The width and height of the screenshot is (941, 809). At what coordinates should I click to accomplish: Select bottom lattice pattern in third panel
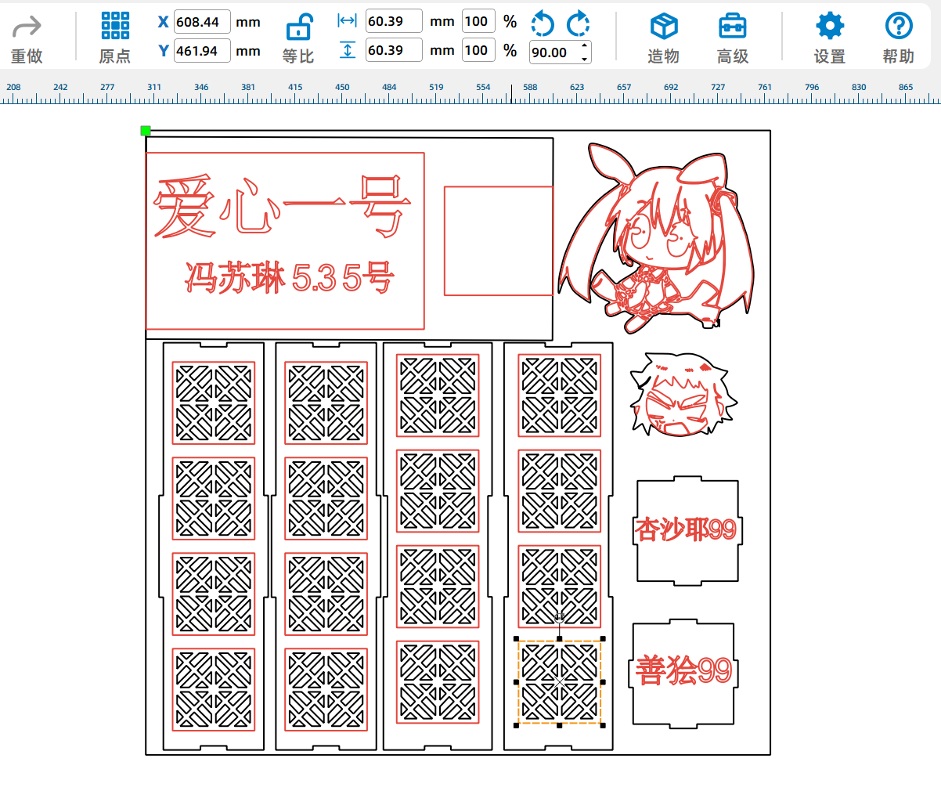click(438, 682)
